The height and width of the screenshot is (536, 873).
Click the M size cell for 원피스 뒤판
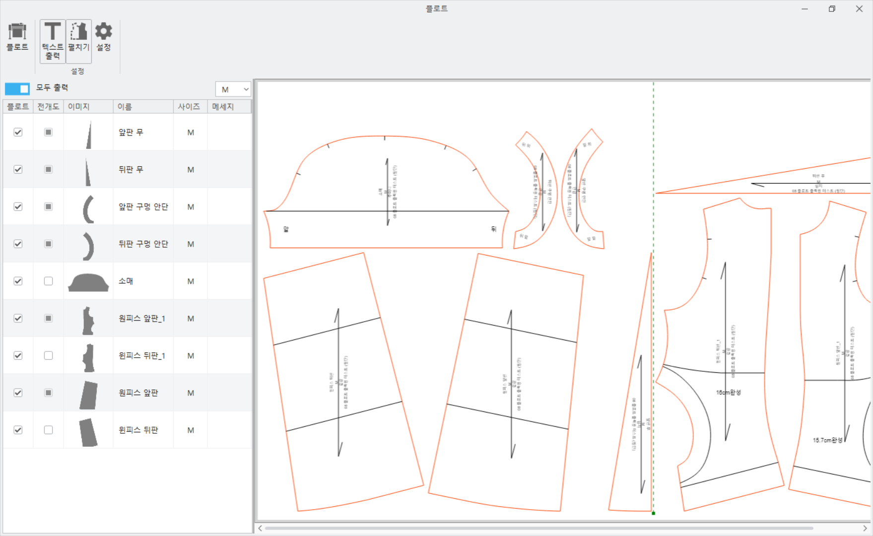(191, 430)
